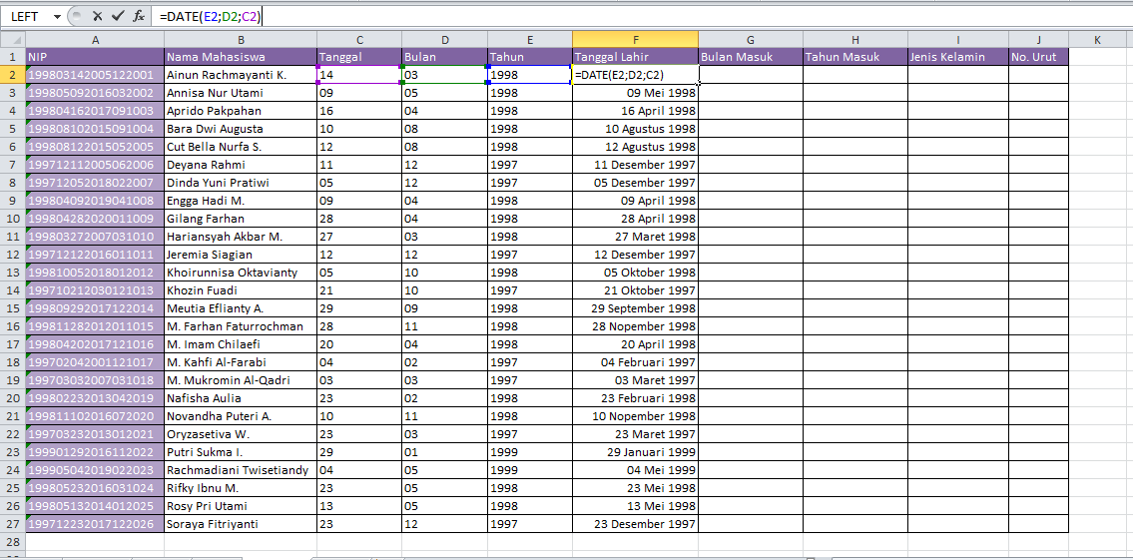Select column J header

pyautogui.click(x=1038, y=41)
